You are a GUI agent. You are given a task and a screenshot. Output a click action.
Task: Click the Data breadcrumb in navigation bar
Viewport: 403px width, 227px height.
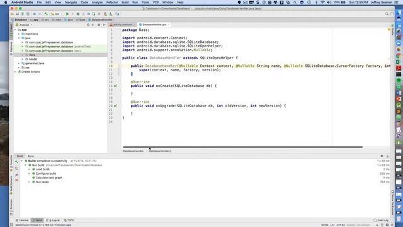[81, 20]
